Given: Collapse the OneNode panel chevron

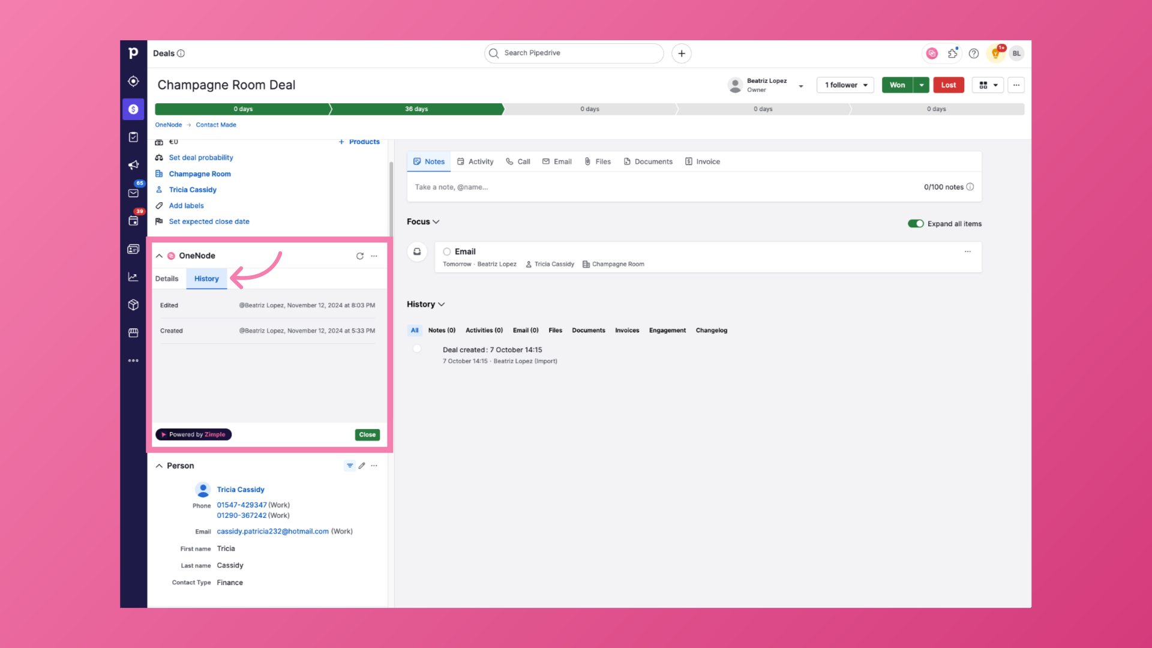Looking at the screenshot, I should pos(159,256).
